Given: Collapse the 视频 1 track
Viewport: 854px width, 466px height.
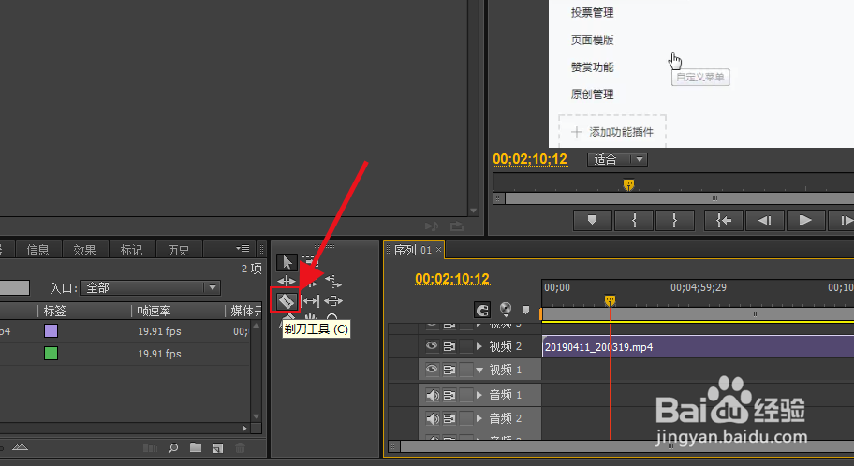Looking at the screenshot, I should (x=479, y=371).
